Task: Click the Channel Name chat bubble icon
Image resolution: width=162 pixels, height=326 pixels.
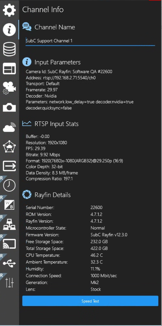Action: (27, 27)
